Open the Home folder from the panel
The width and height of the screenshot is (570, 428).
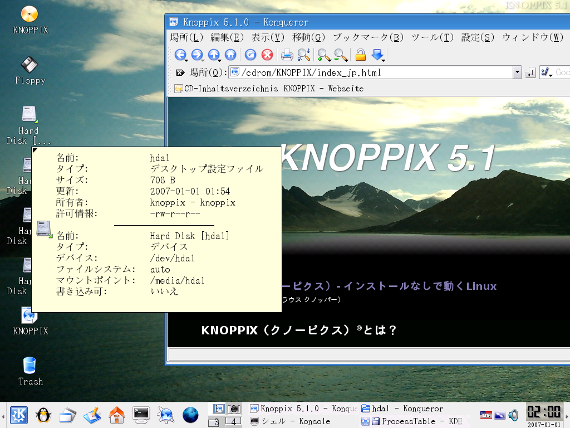tap(117, 415)
